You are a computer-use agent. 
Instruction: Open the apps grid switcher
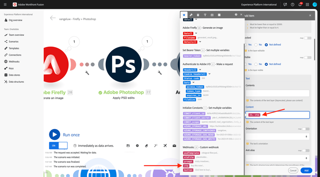[x=307, y=5]
